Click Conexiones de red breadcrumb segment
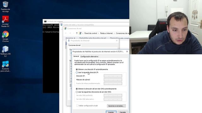The height and width of the screenshot is (113, 202). [122, 33]
